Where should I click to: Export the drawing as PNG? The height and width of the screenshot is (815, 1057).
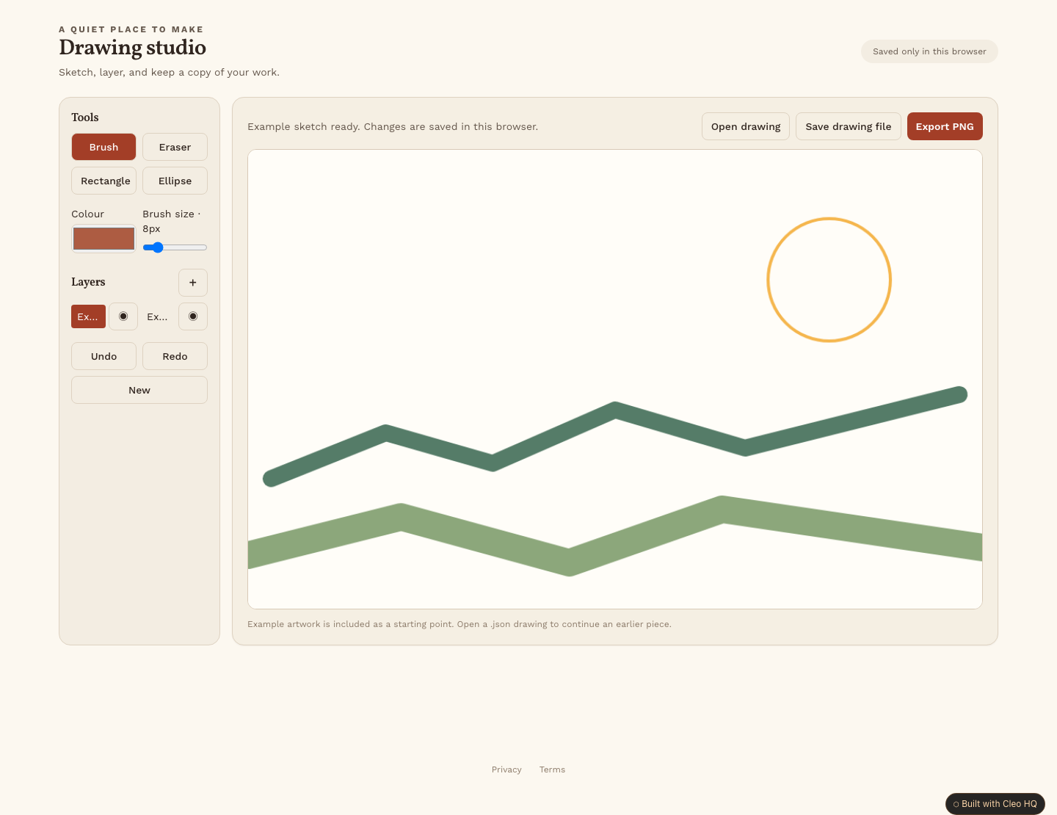945,126
